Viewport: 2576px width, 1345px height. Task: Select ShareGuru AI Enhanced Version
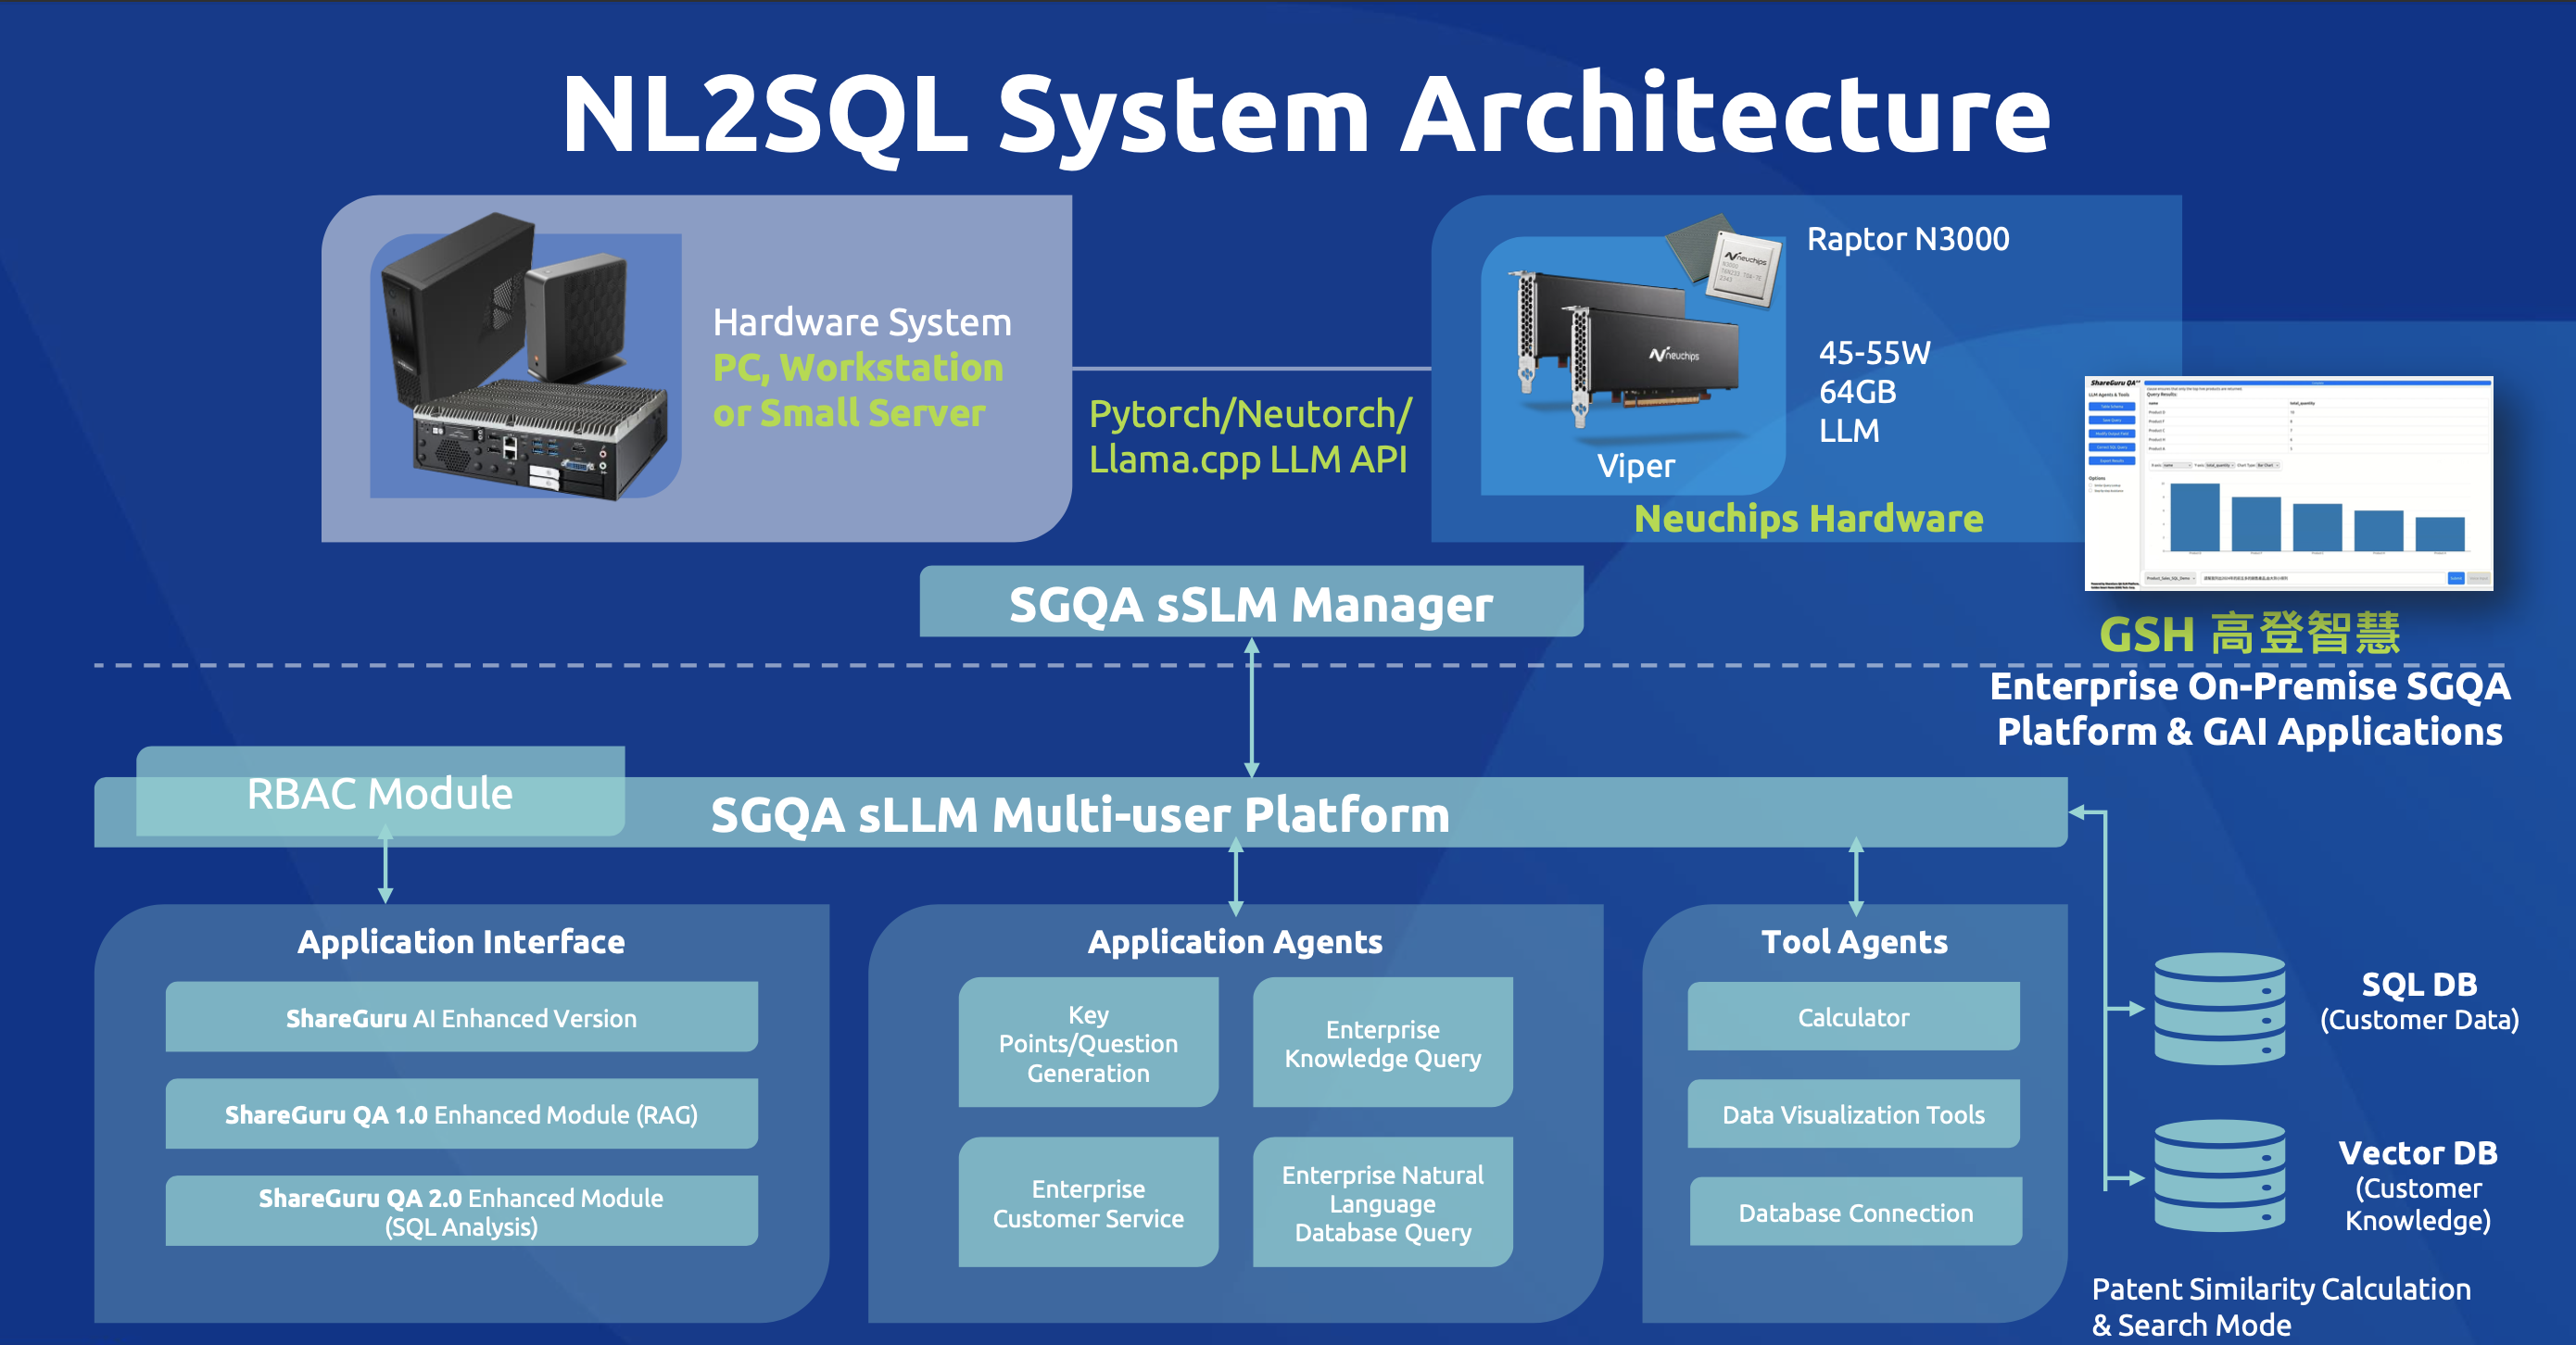pyautogui.click(x=461, y=1017)
